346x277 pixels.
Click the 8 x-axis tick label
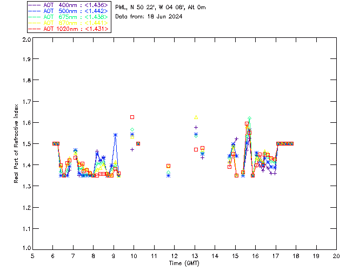(94, 256)
